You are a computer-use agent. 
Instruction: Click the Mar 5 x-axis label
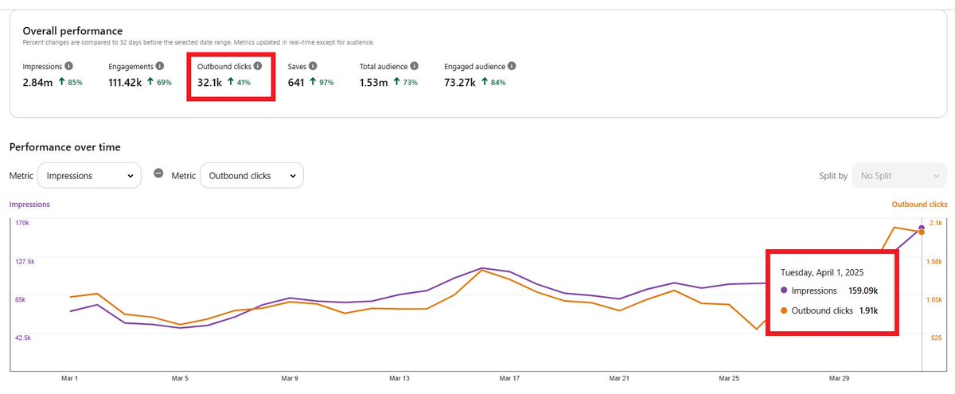179,379
